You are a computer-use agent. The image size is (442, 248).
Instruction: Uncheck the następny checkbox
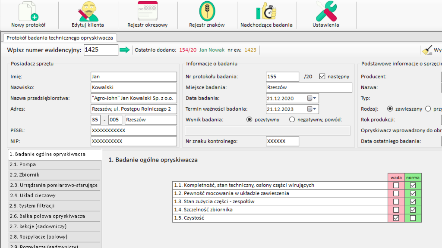pos(322,77)
